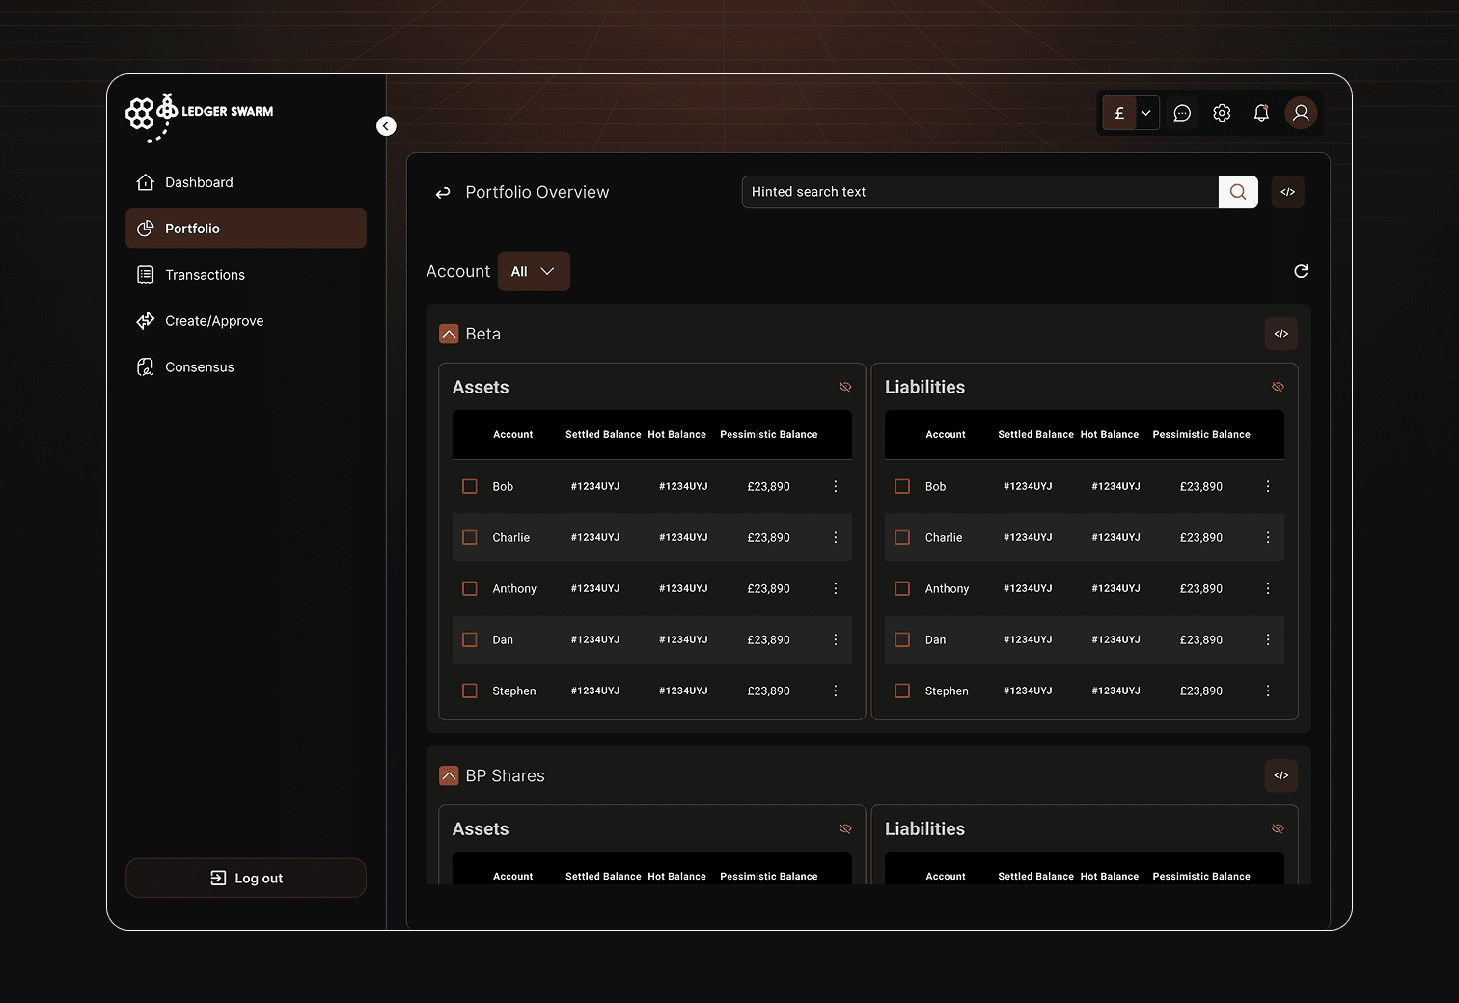Select Charlie's row checkbox in Liabilities
Image resolution: width=1459 pixels, height=1003 pixels.
(x=902, y=537)
